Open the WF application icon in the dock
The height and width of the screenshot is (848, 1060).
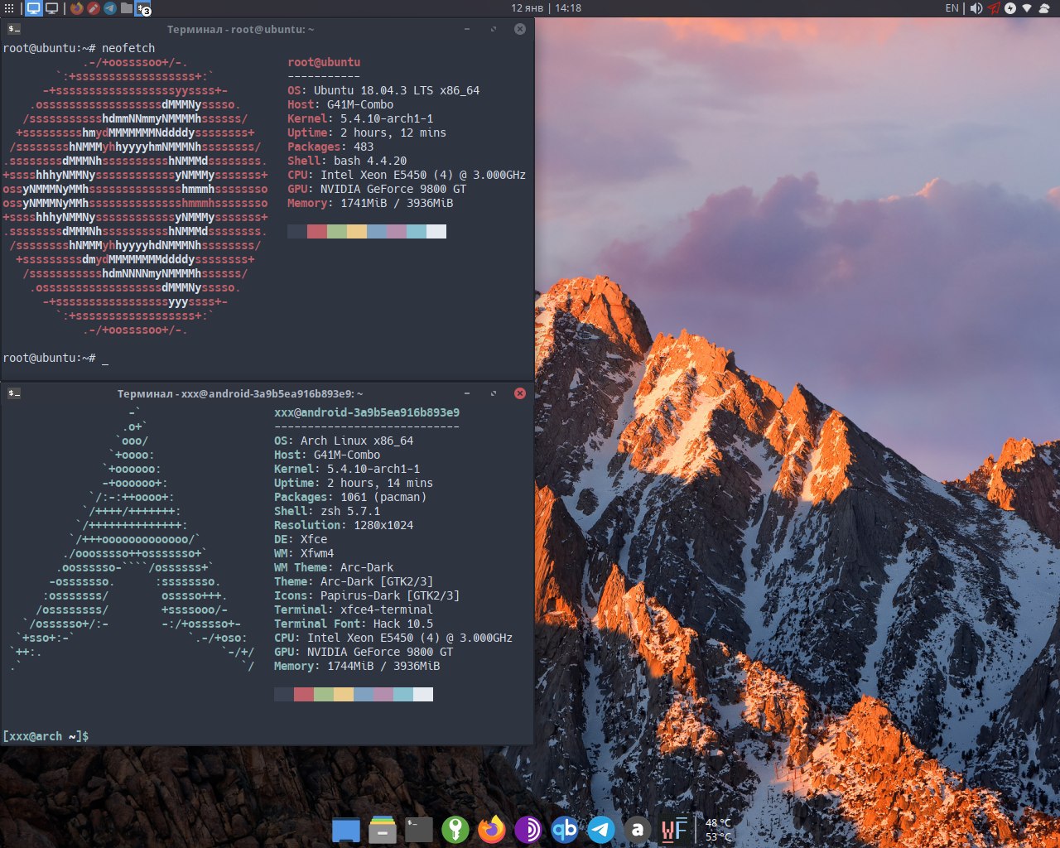(673, 829)
